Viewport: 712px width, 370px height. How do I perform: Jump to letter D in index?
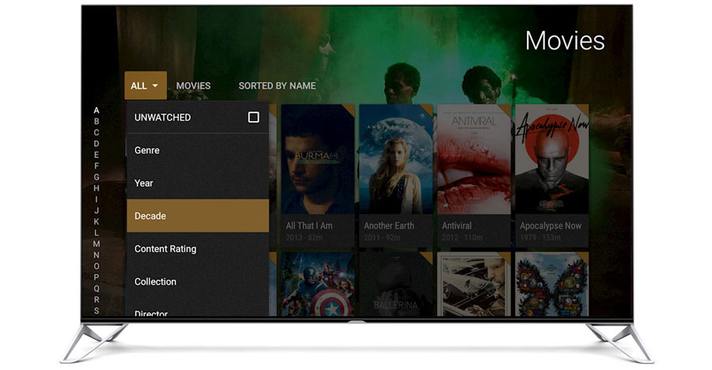click(97, 143)
